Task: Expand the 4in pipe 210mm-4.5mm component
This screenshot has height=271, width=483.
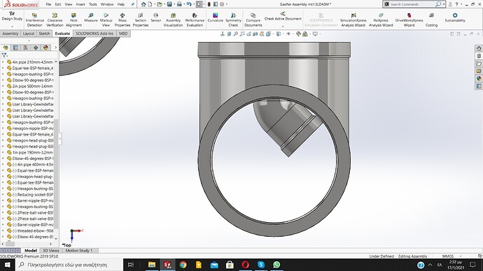Action: pyautogui.click(x=3, y=62)
